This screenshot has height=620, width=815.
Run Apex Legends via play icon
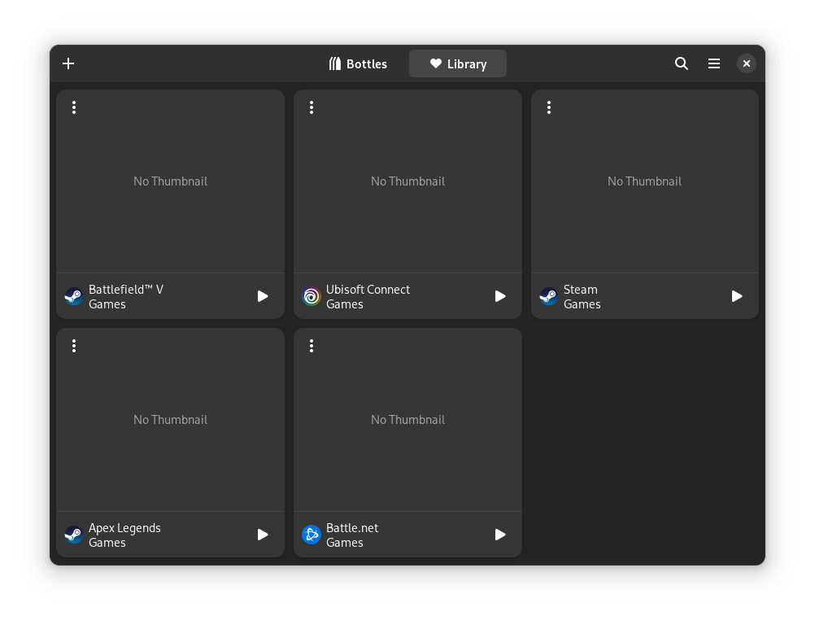click(263, 535)
